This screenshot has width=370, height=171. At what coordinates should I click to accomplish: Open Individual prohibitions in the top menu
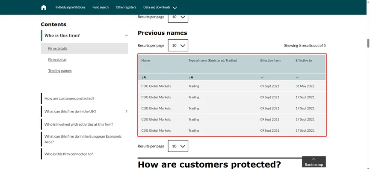tap(70, 7)
